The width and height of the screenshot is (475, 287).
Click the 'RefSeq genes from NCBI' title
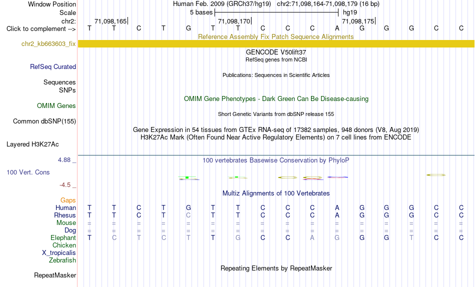point(276,59)
